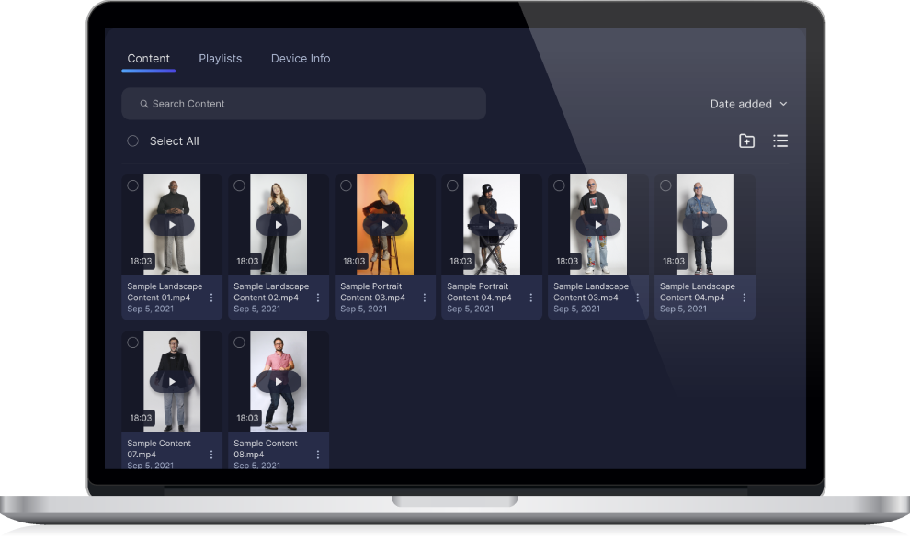Play the Sample Landscape Content 01.mp4 video
Screen dimensions: 910x539
click(x=172, y=225)
